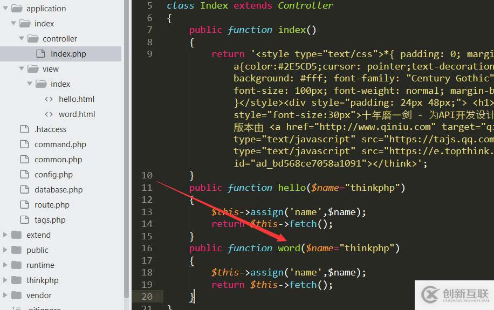494x310 pixels.
Task: Open route.php file
Action: click(52, 205)
